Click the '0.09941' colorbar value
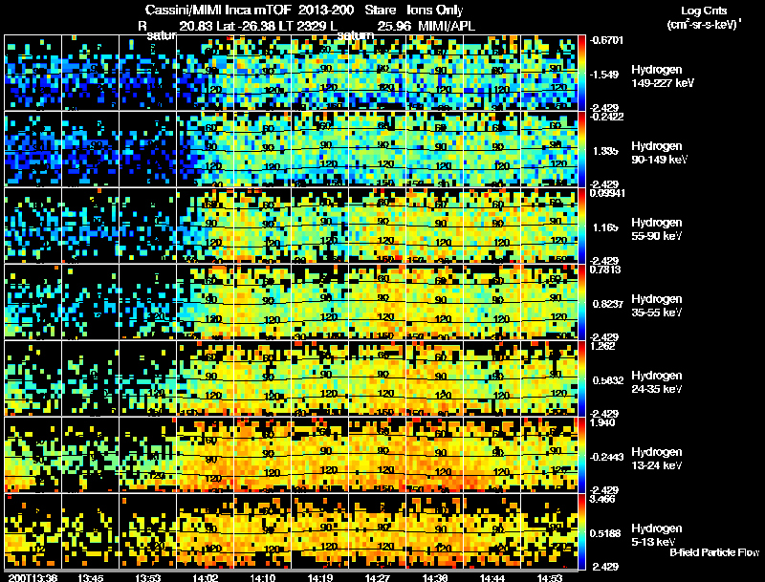 tap(607, 193)
